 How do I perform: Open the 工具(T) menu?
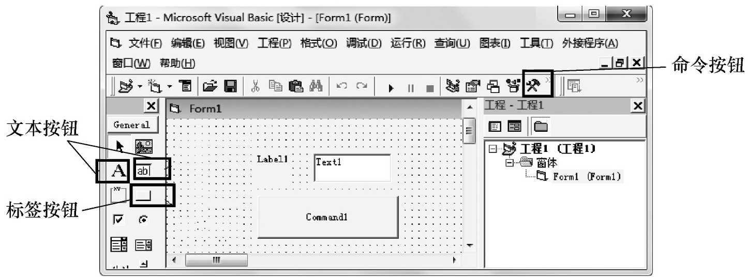(x=536, y=43)
